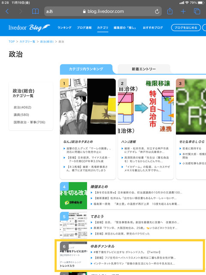The height and width of the screenshot is (275, 206).
Task: Go to TOP breadcrumb link
Action: click(12, 42)
